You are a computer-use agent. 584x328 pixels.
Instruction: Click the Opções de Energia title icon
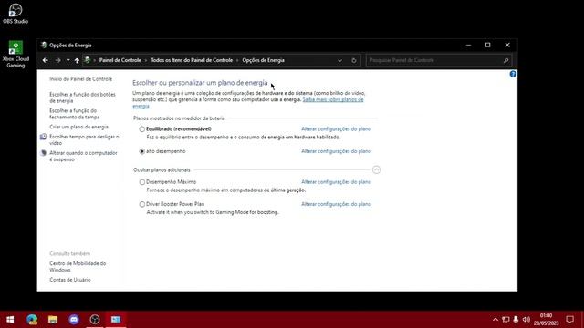pos(44,45)
